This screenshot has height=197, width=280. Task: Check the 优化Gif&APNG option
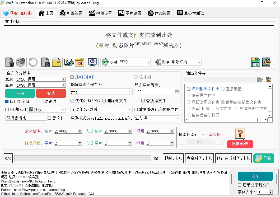click(72, 101)
